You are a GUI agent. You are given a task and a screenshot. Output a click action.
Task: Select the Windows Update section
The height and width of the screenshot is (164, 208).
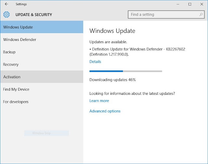(42, 27)
